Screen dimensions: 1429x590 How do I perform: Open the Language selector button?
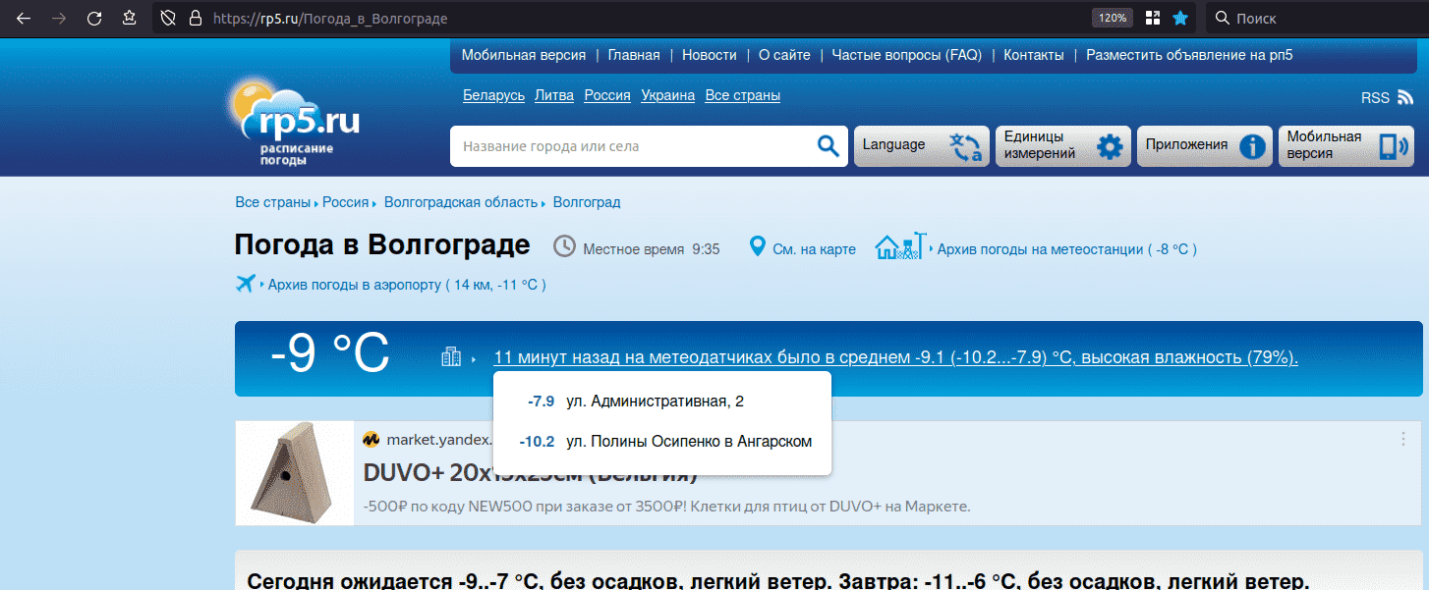[922, 146]
